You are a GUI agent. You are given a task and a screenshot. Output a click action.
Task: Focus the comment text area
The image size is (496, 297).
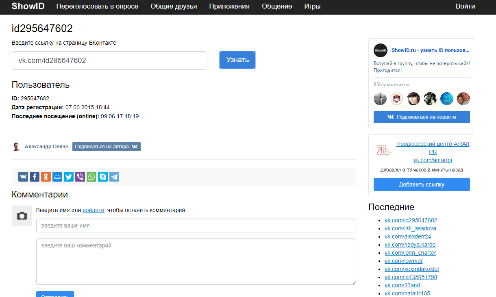click(x=196, y=262)
